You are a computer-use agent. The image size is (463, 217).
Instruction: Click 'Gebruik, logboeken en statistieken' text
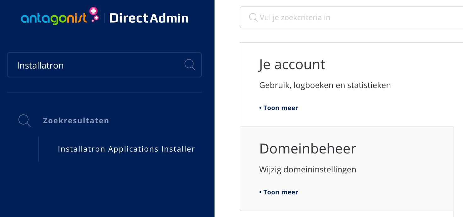click(x=325, y=85)
